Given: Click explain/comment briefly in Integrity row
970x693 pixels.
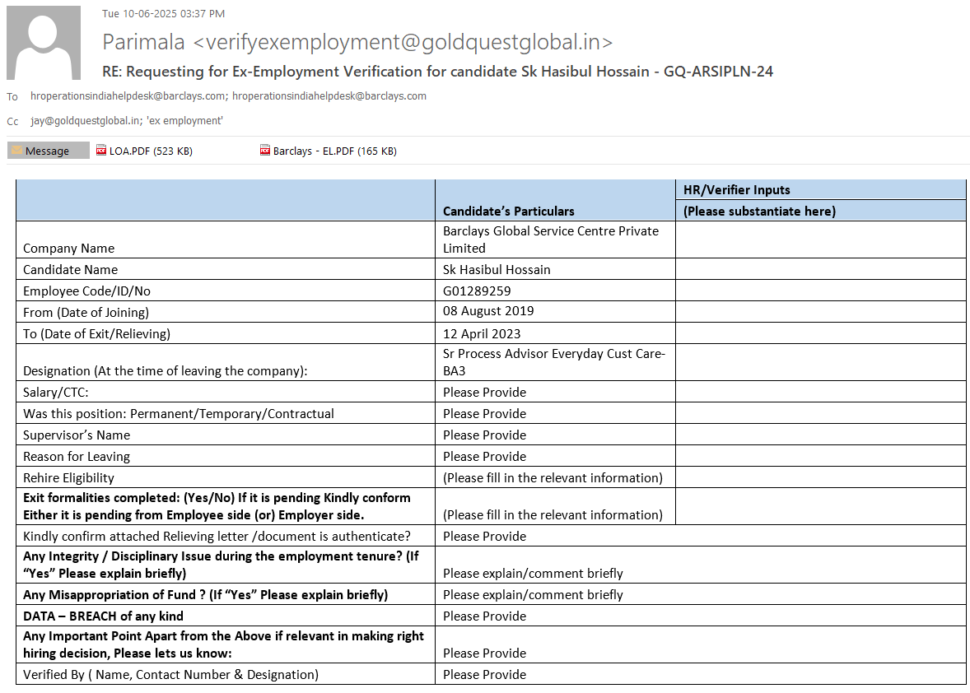Looking at the screenshot, I should (533, 574).
